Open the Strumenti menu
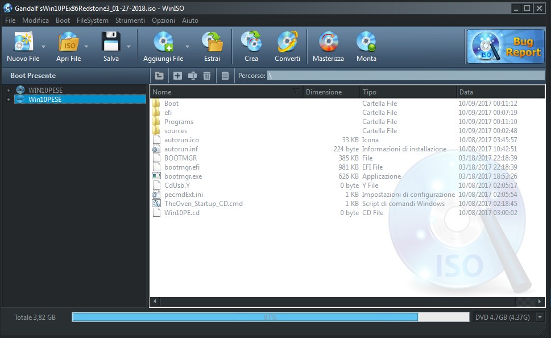Image resolution: width=551 pixels, height=338 pixels. point(130,20)
